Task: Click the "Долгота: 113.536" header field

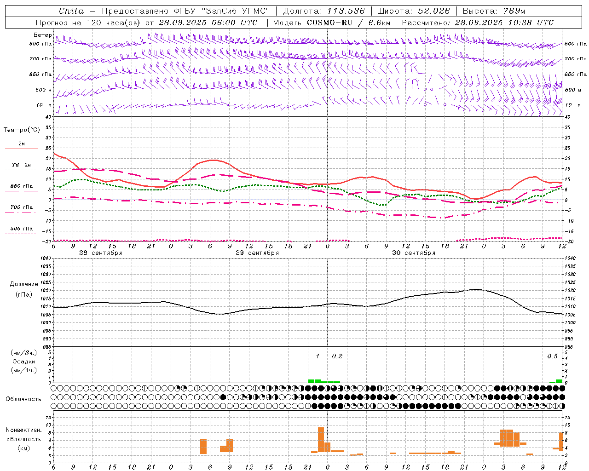Action: (324, 11)
